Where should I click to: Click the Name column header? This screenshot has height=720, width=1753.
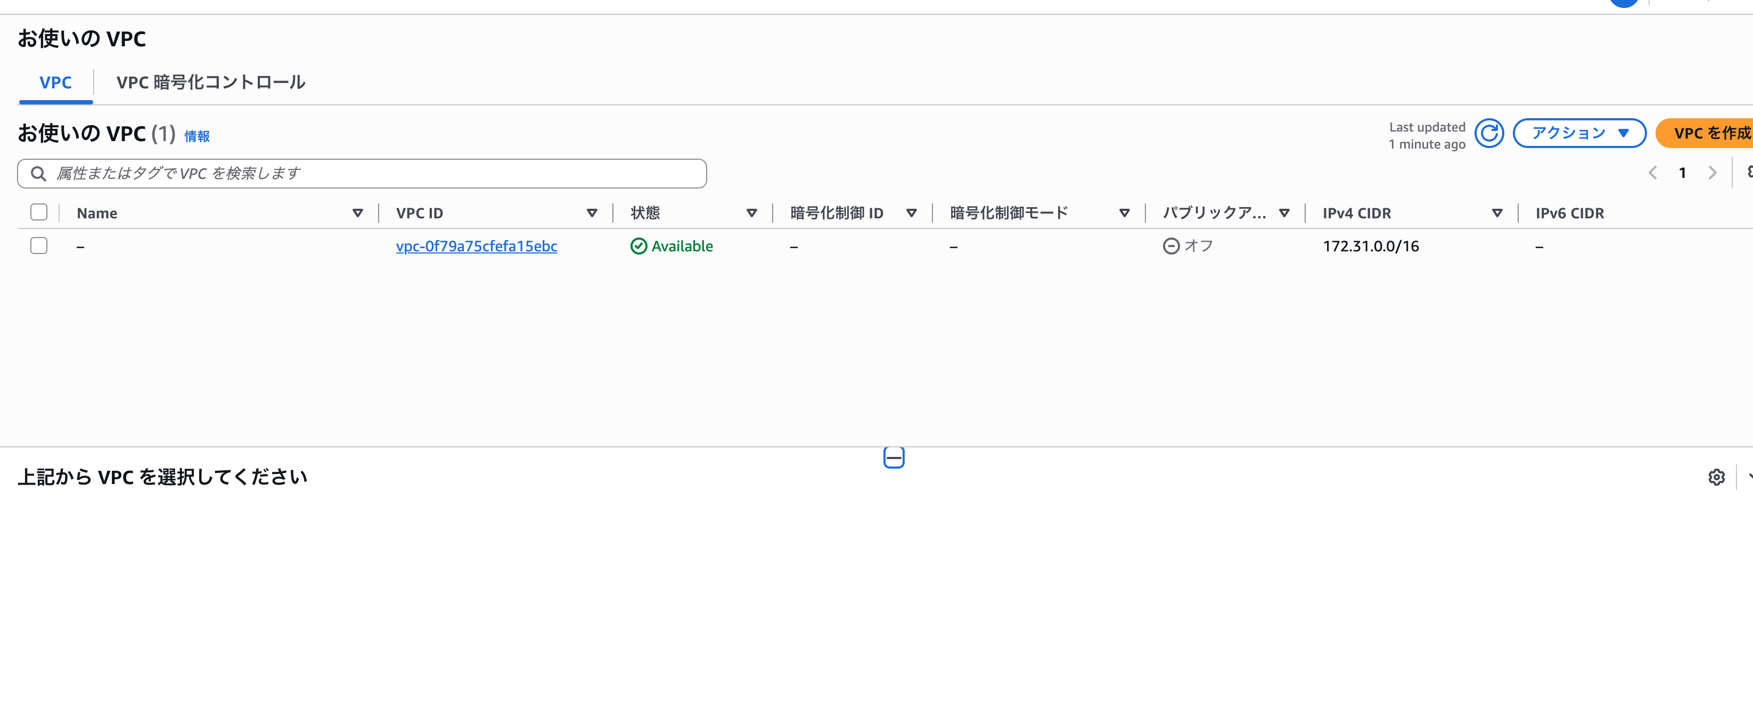tap(96, 213)
